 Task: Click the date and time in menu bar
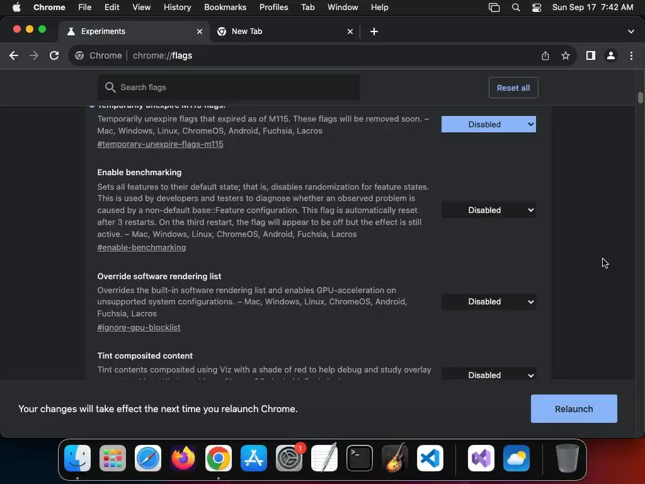[x=592, y=8]
